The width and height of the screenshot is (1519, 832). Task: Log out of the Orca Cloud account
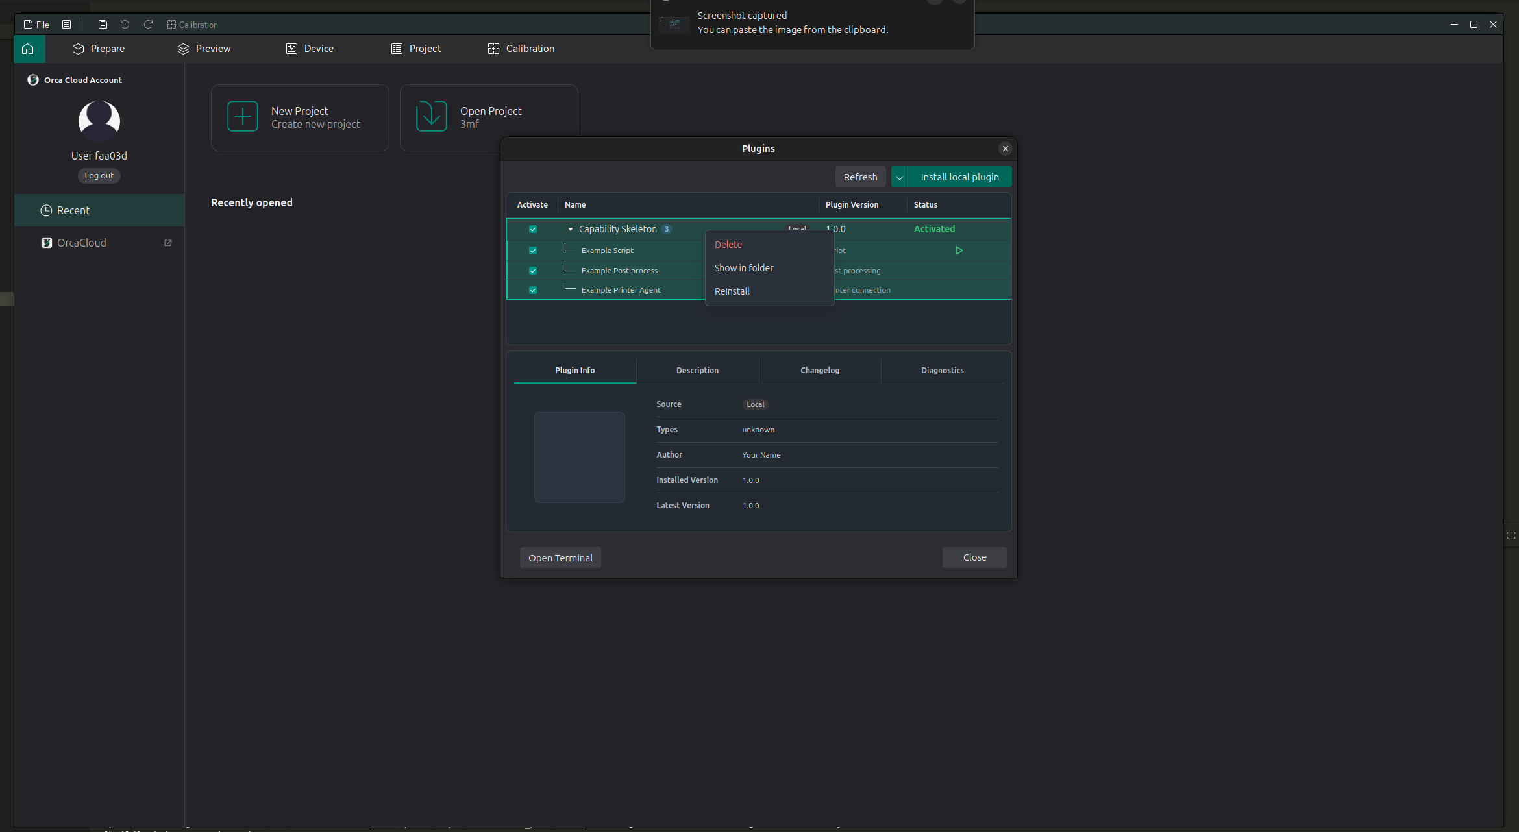click(x=99, y=176)
